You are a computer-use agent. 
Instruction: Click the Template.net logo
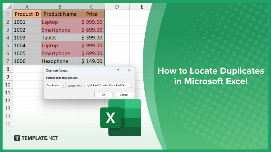pyautogui.click(x=36, y=138)
